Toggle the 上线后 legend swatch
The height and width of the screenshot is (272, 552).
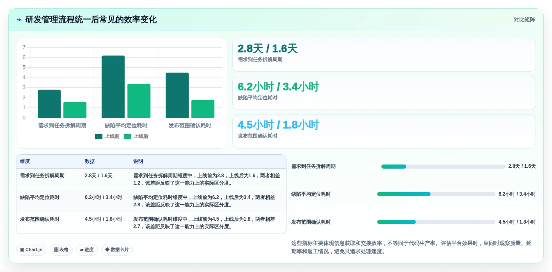(127, 137)
